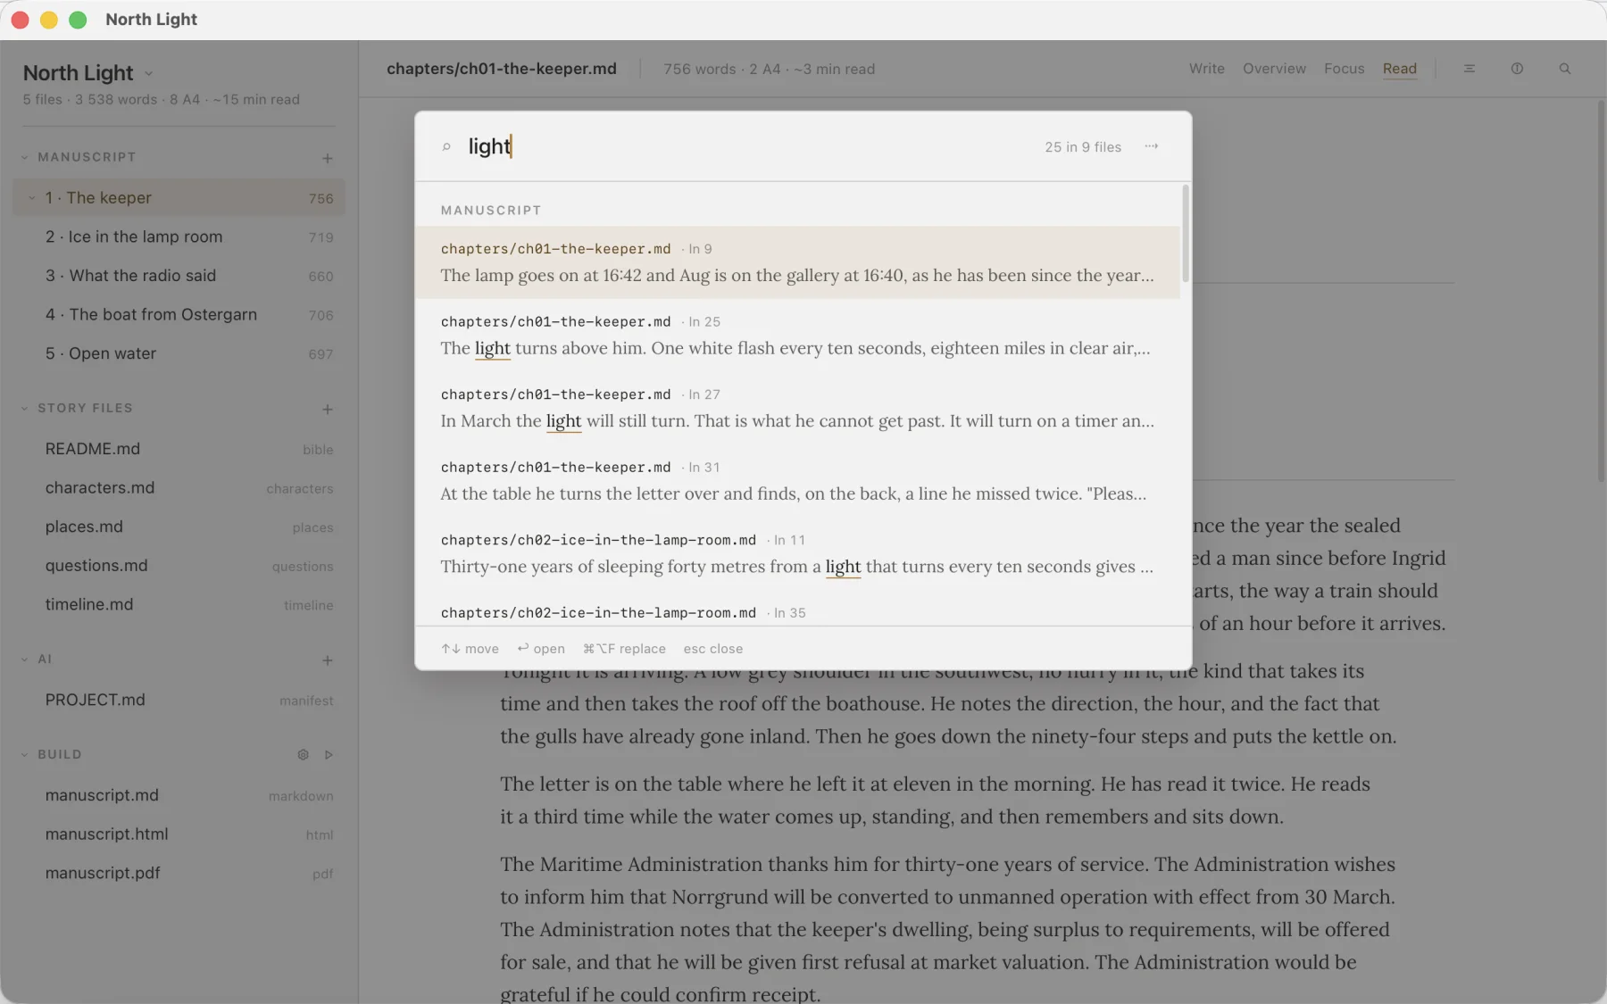
Task: Open ch01 result at line 9
Action: point(797,262)
